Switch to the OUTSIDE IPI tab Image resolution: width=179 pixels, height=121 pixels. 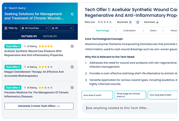tap(29, 36)
